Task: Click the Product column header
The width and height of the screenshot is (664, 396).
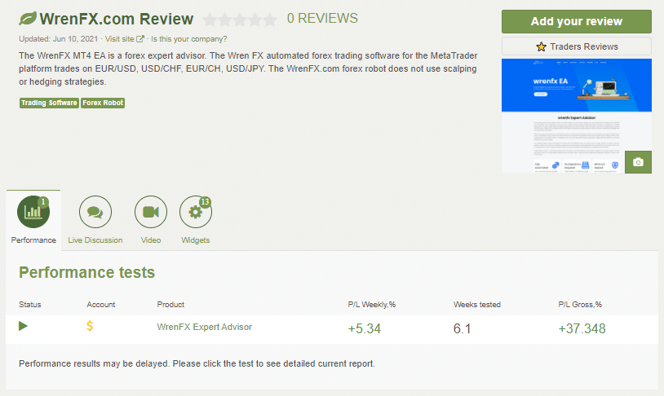Action: 170,305
